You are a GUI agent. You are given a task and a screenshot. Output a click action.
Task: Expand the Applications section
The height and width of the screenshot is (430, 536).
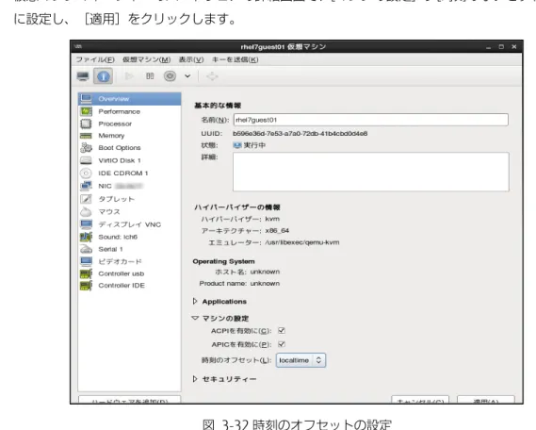tap(195, 301)
